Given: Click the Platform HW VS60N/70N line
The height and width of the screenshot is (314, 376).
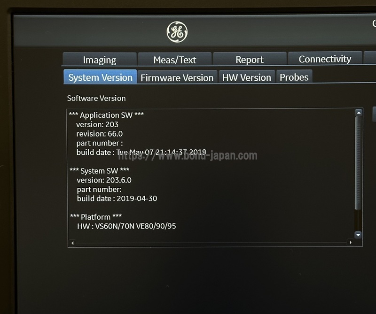Looking at the screenshot, I should click(x=126, y=226).
